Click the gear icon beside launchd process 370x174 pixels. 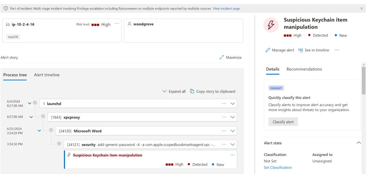[x=35, y=103]
